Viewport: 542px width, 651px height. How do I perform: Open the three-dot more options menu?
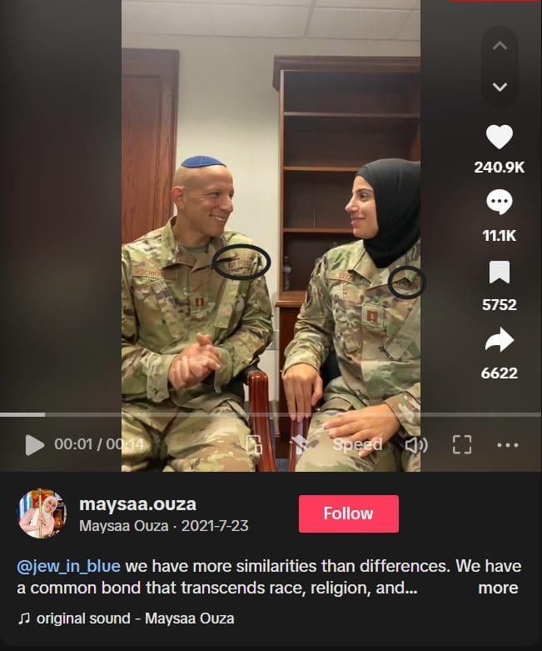508,445
